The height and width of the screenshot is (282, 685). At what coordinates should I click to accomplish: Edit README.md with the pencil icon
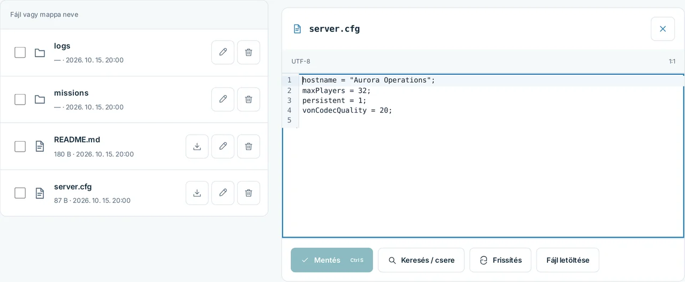click(223, 146)
